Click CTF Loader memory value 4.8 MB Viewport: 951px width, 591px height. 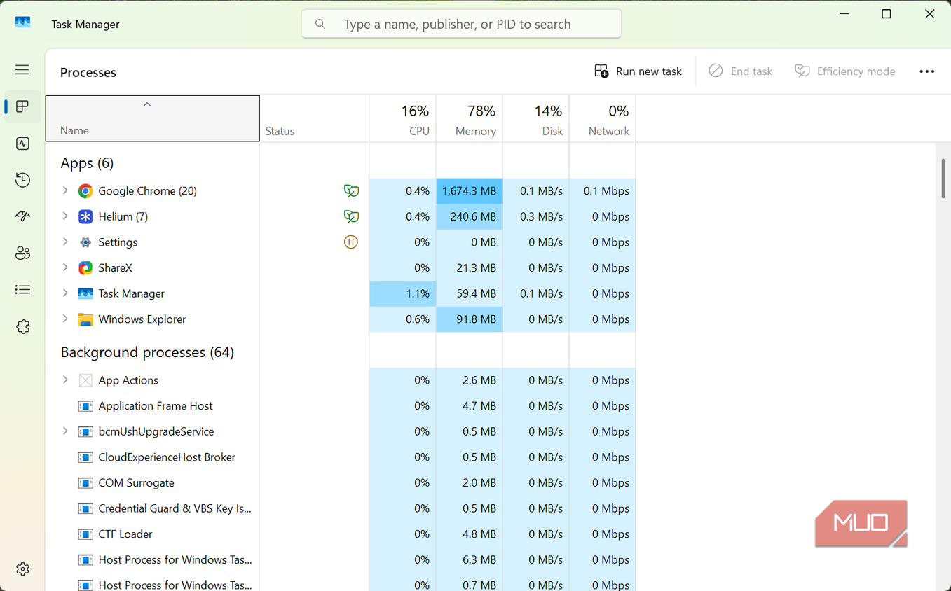469,534
